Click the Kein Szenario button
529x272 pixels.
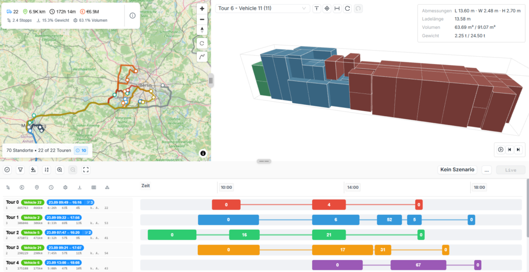[x=457, y=170]
